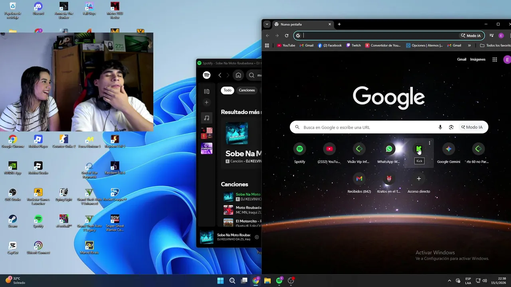Open Your Library in Spotify sidebar
The width and height of the screenshot is (511, 287).
click(206, 91)
